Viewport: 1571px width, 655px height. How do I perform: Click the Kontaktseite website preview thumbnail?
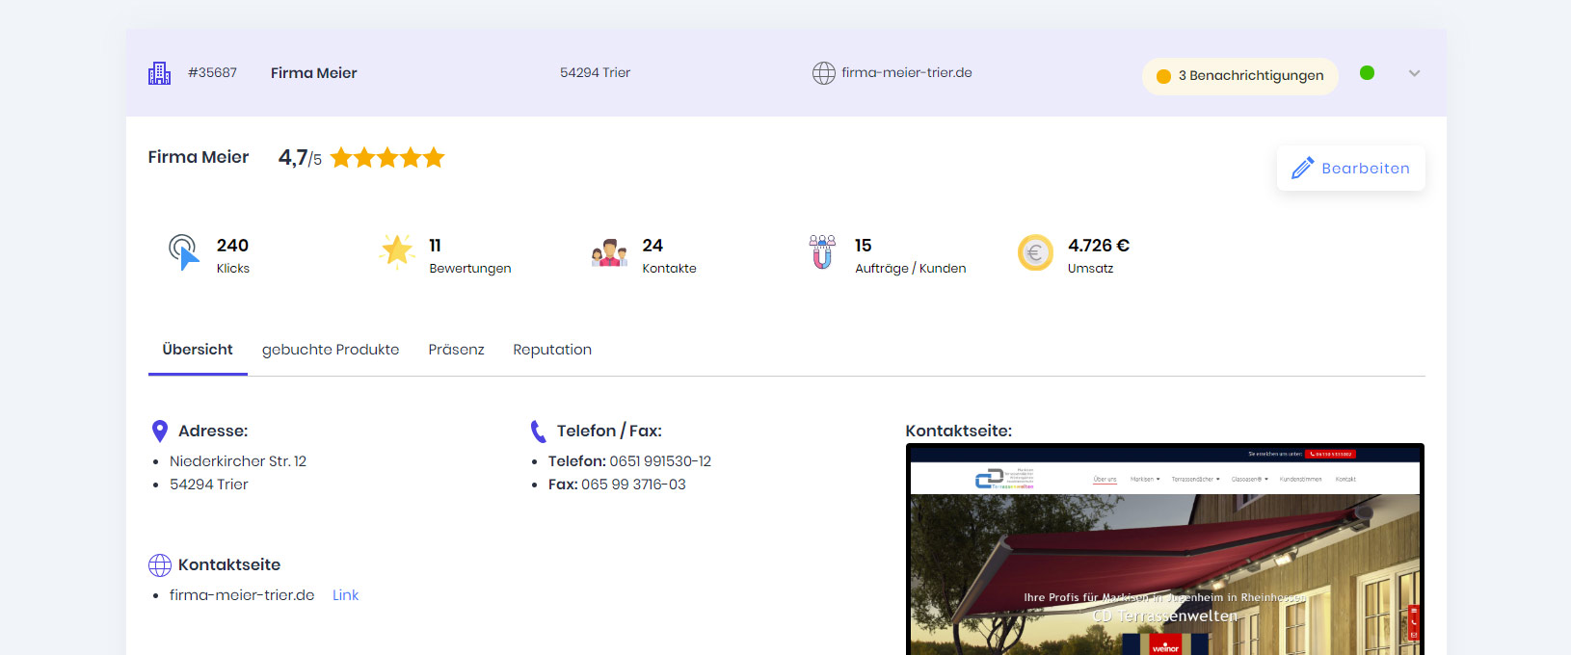pyautogui.click(x=1165, y=549)
